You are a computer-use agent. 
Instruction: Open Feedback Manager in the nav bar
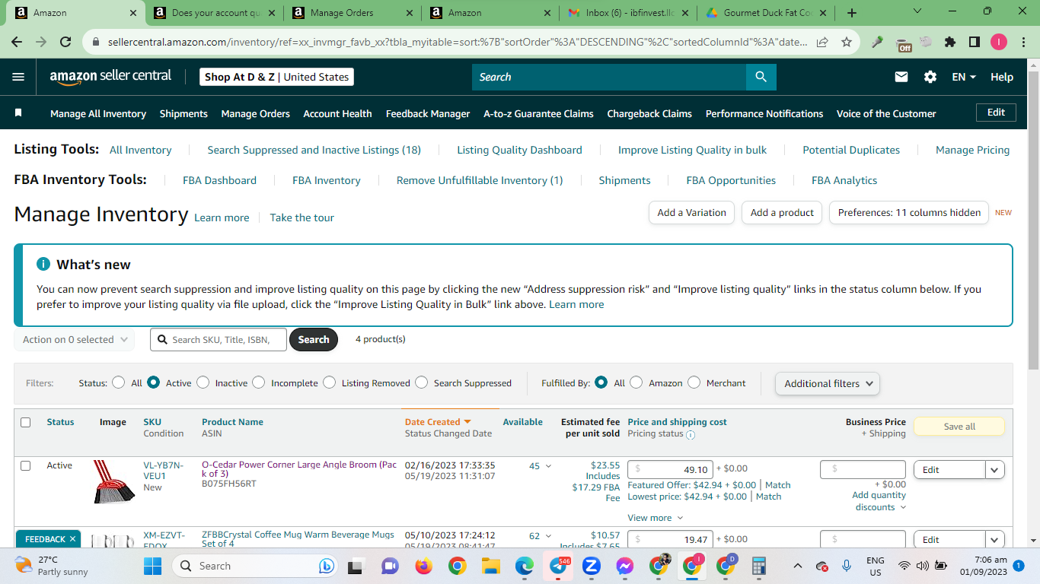tap(428, 113)
